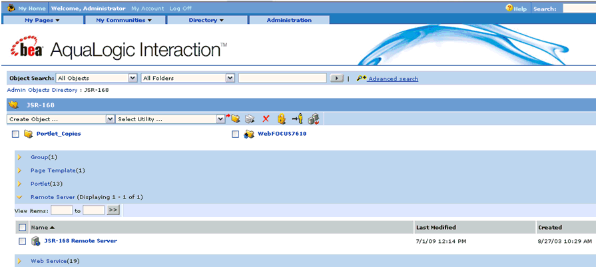
Task: Check the Portlet_Copies checkbox
Action: pos(15,134)
